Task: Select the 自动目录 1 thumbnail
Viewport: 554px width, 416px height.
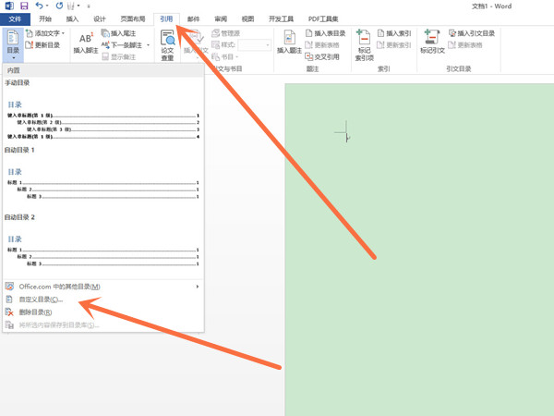Action: pos(102,180)
